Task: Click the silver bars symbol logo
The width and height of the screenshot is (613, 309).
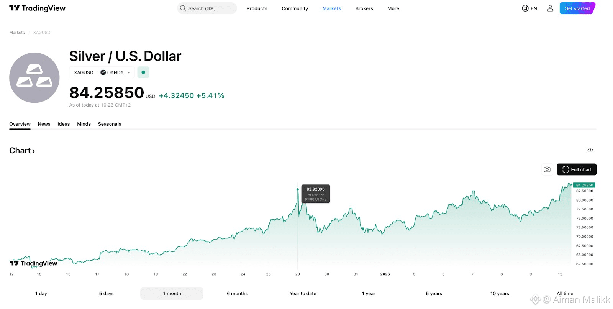Action: tap(34, 78)
